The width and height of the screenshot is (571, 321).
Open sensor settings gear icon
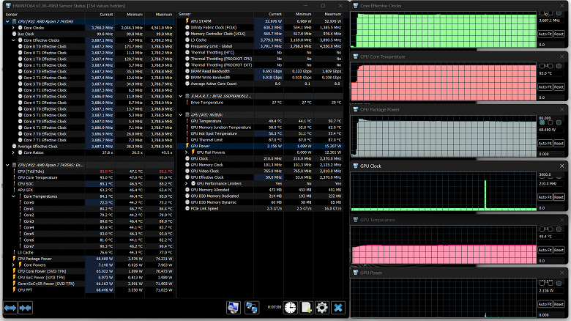[x=322, y=308]
